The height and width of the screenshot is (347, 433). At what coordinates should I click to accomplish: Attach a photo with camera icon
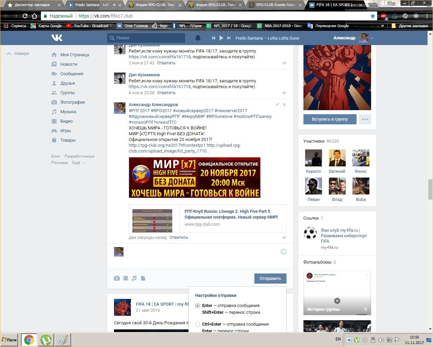tap(117, 278)
